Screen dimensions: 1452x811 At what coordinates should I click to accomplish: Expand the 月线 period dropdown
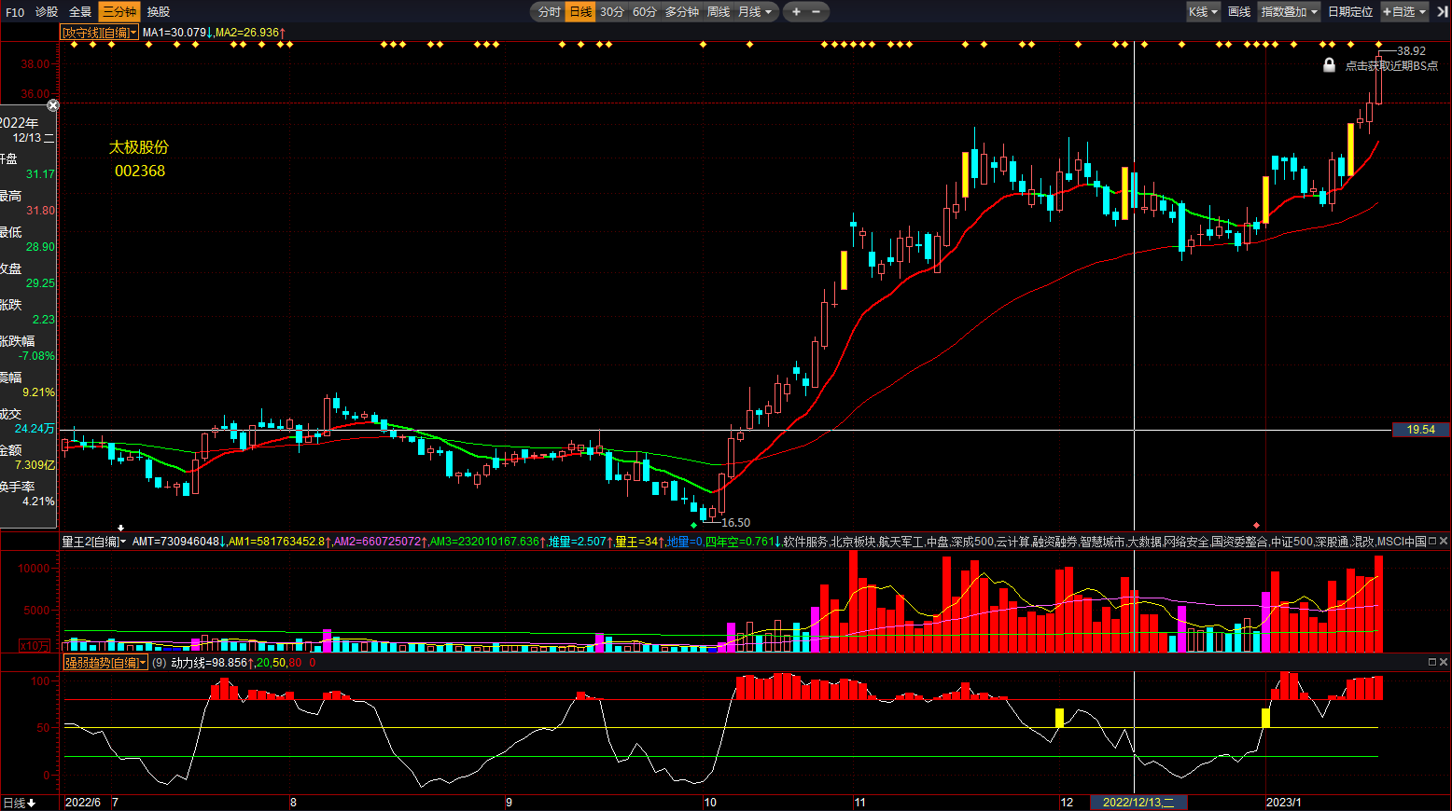pos(755,12)
